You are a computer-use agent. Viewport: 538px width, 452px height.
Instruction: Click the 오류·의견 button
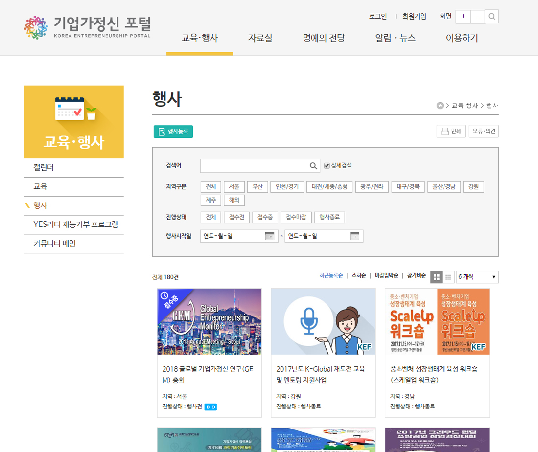[x=484, y=131]
